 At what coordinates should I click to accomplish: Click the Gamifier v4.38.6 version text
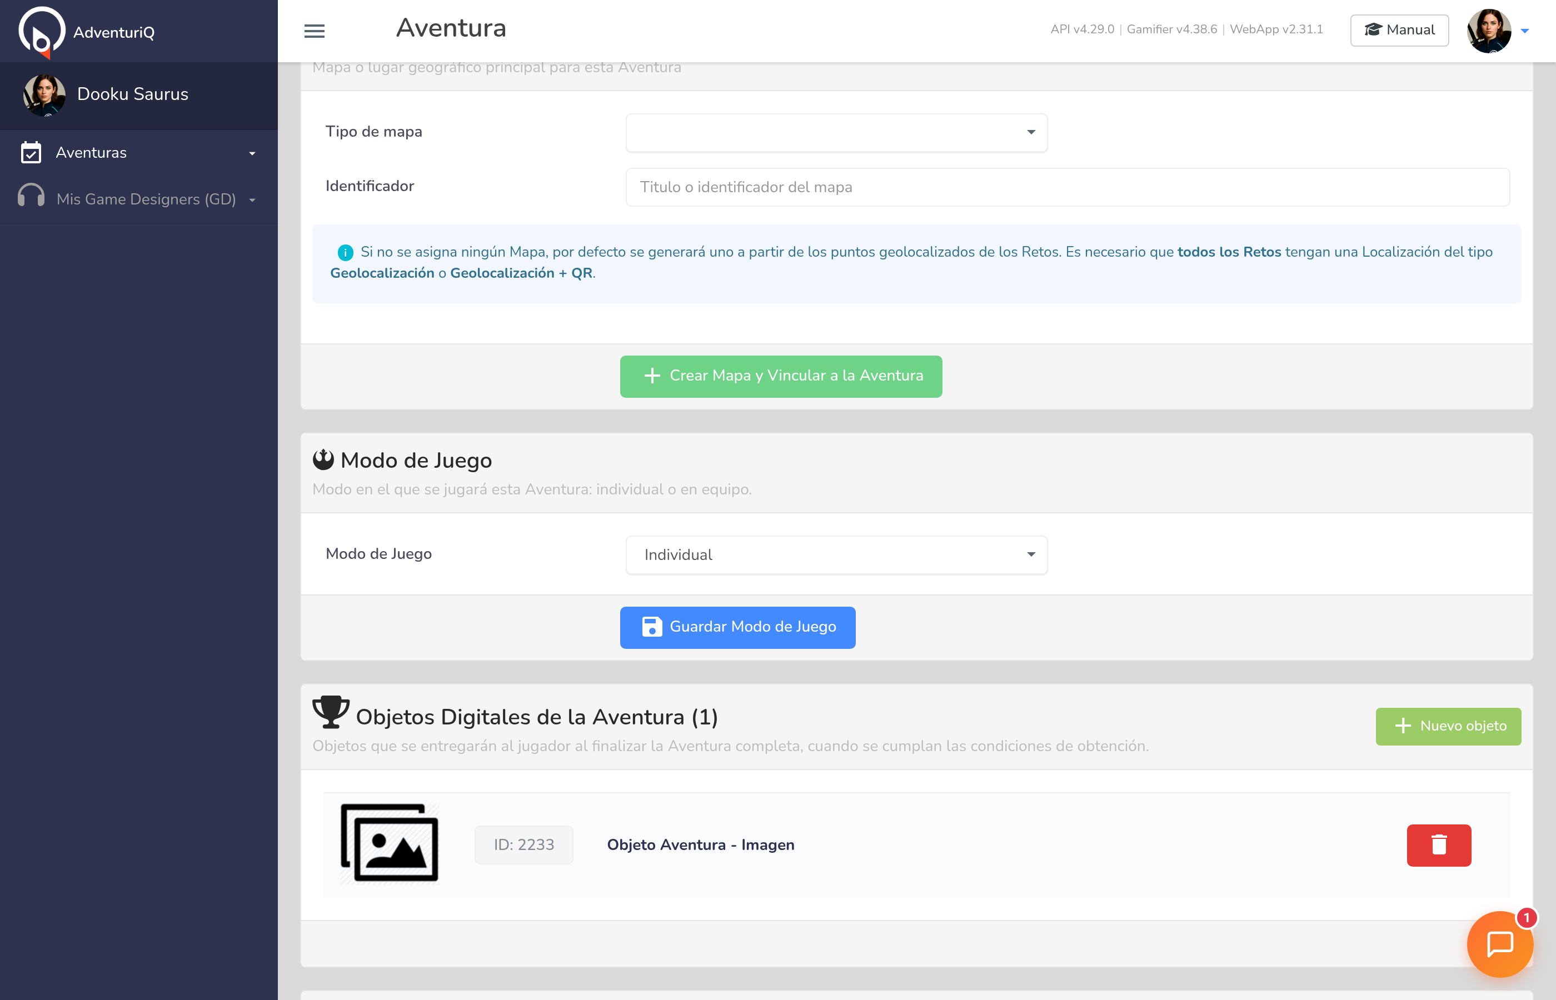click(1171, 29)
